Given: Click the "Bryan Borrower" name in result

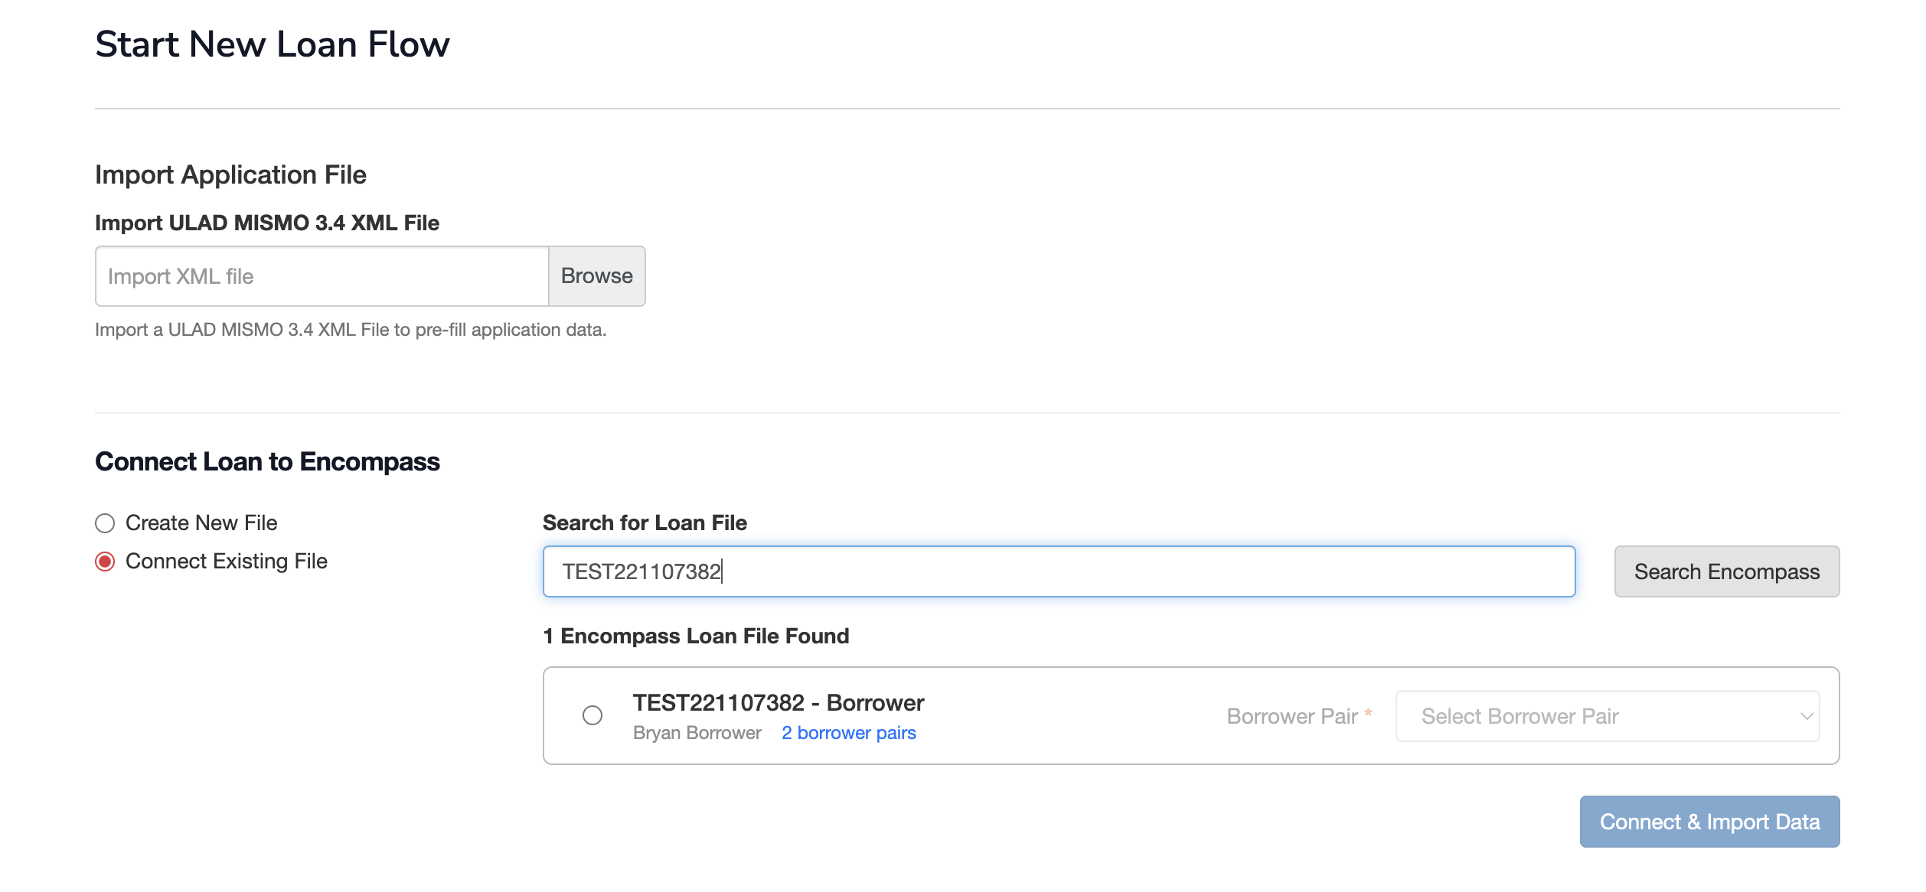Looking at the screenshot, I should point(697,733).
